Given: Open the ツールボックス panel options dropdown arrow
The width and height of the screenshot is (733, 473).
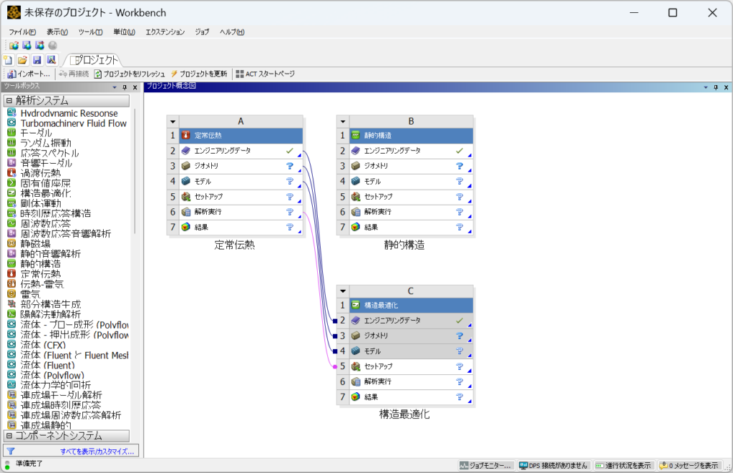Looking at the screenshot, I should 115,87.
